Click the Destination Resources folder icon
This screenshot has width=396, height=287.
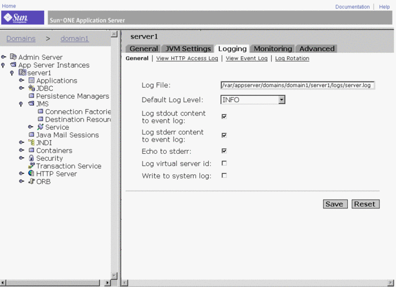click(x=40, y=119)
